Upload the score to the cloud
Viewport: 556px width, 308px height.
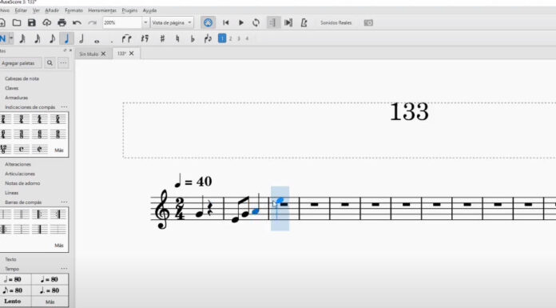(x=47, y=22)
